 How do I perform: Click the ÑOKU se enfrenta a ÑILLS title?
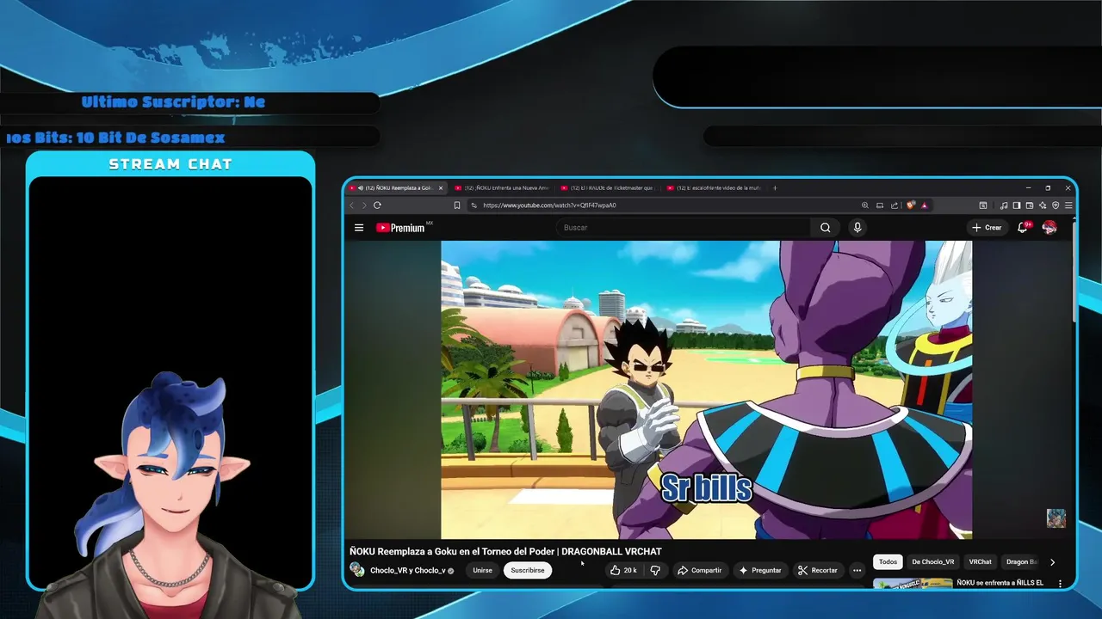click(x=1000, y=583)
